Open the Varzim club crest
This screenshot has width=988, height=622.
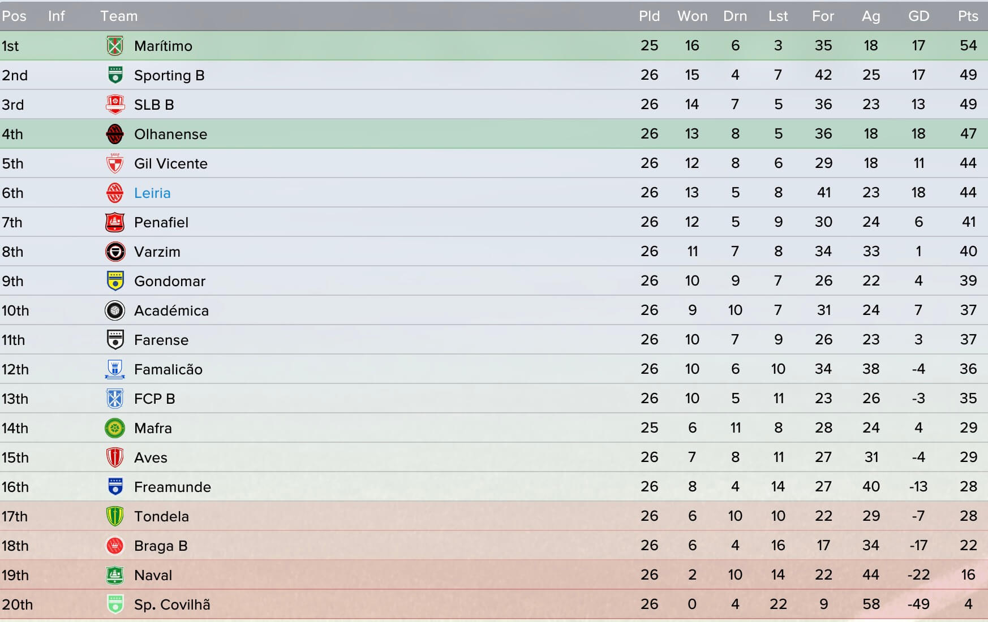coord(115,252)
